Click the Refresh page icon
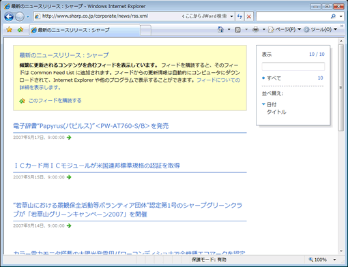This screenshot has height=267, width=348. coord(240,16)
